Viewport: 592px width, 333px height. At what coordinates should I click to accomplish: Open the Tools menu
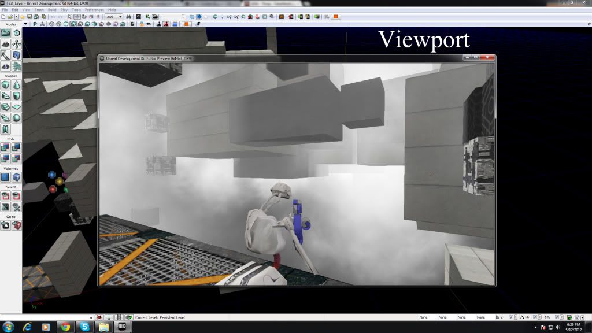point(76,10)
